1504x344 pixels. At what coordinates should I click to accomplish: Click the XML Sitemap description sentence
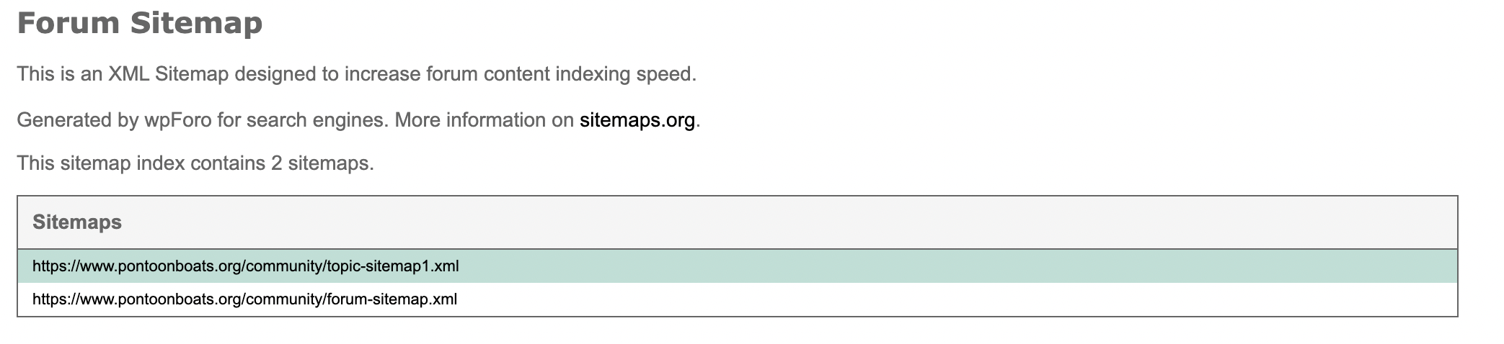click(357, 74)
